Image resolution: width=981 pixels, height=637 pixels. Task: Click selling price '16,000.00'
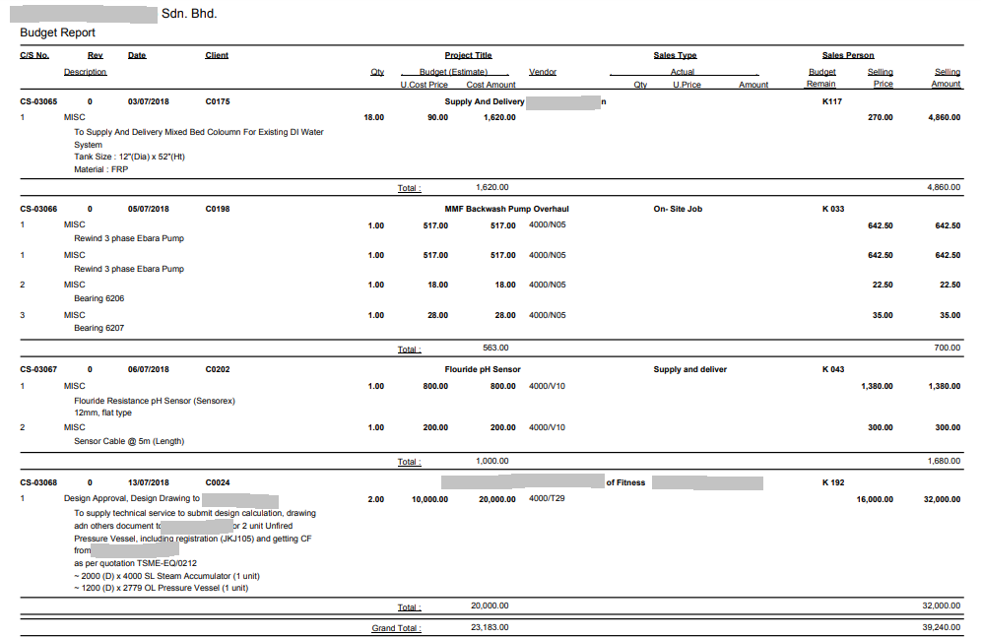coord(875,499)
